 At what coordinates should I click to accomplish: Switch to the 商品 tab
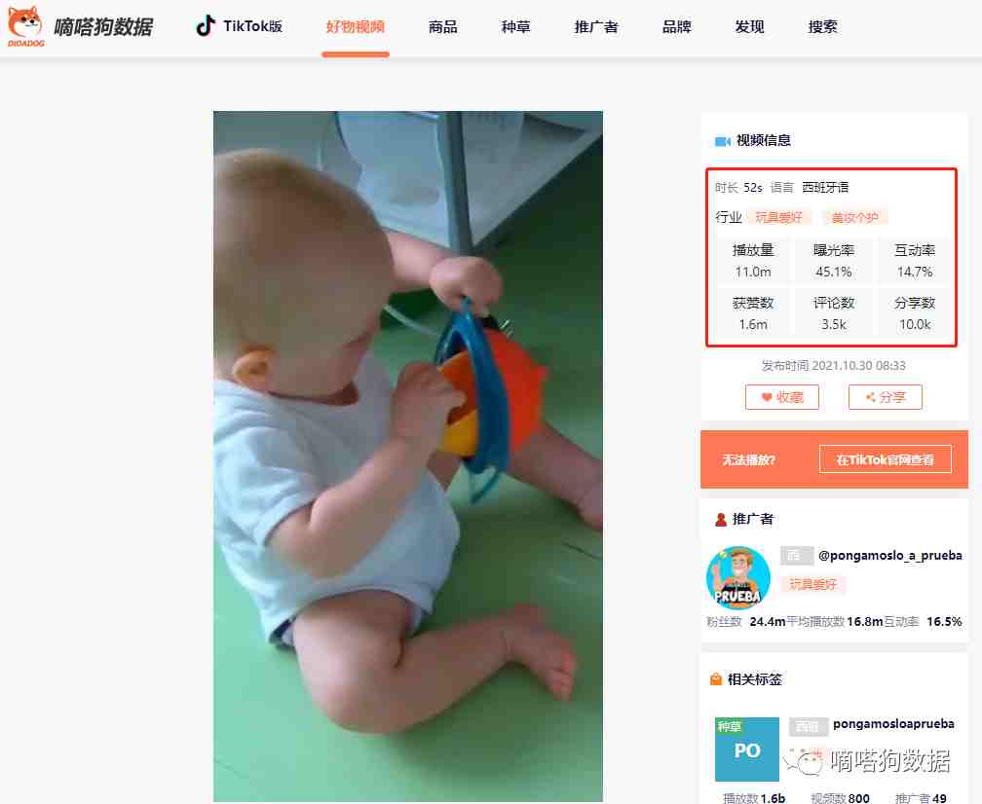pyautogui.click(x=442, y=27)
